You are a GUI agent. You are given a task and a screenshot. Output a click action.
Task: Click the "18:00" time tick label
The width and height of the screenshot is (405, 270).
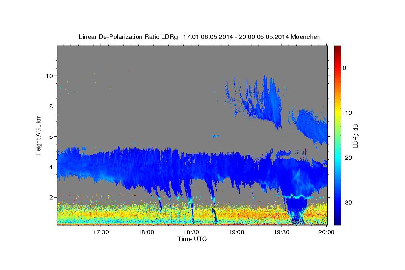click(146, 232)
